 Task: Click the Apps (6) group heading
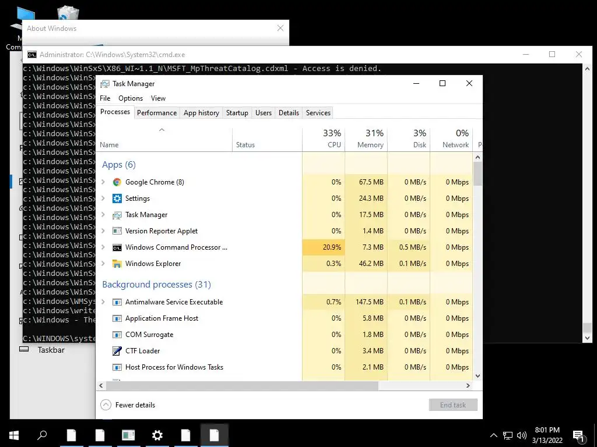click(x=119, y=165)
